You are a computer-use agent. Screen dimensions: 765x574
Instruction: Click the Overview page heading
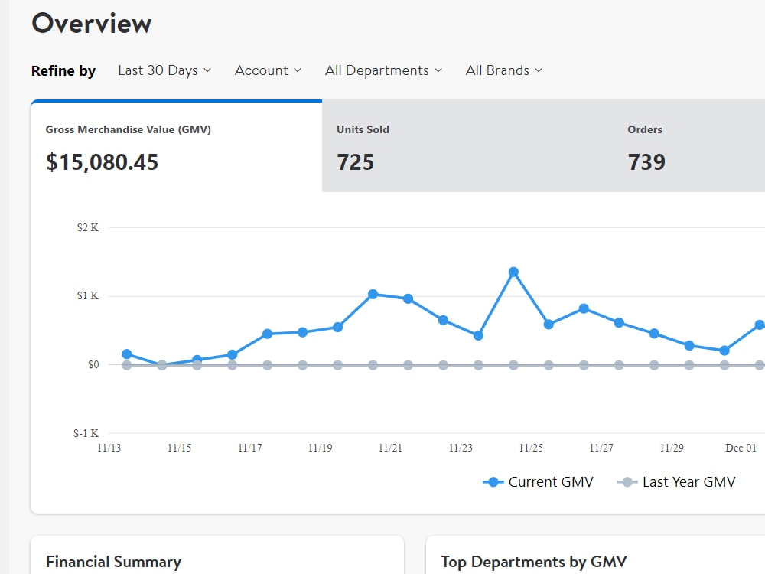91,24
